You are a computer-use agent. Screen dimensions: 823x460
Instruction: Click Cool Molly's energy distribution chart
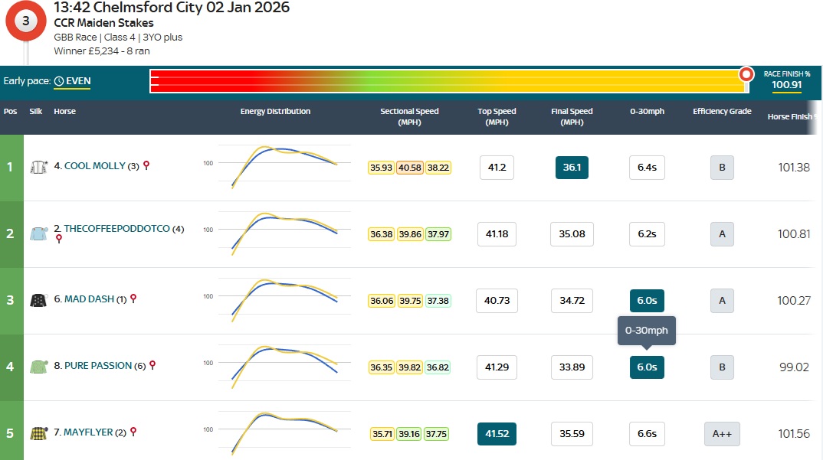(284, 165)
